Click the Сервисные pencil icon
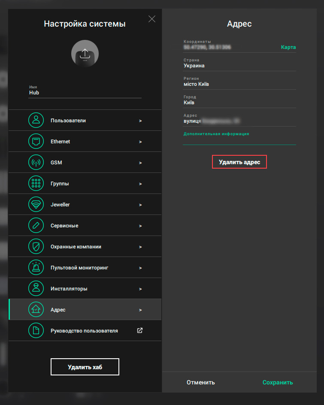 click(36, 226)
